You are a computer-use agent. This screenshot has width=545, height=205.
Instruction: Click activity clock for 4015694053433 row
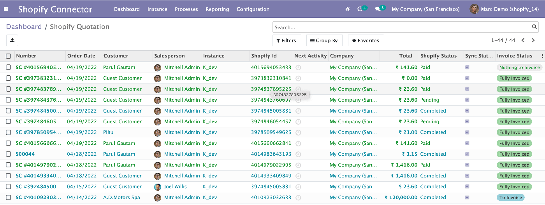click(x=298, y=67)
